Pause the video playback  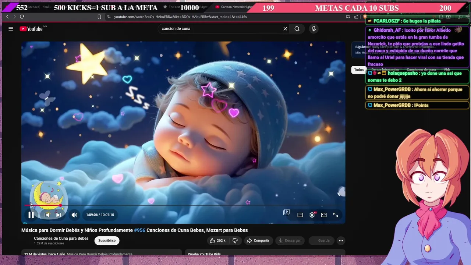31,215
